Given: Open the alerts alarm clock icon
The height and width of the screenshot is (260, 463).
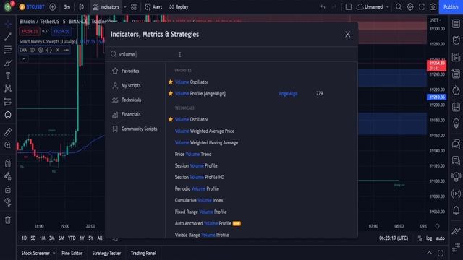Looking at the screenshot, I should [456, 40].
